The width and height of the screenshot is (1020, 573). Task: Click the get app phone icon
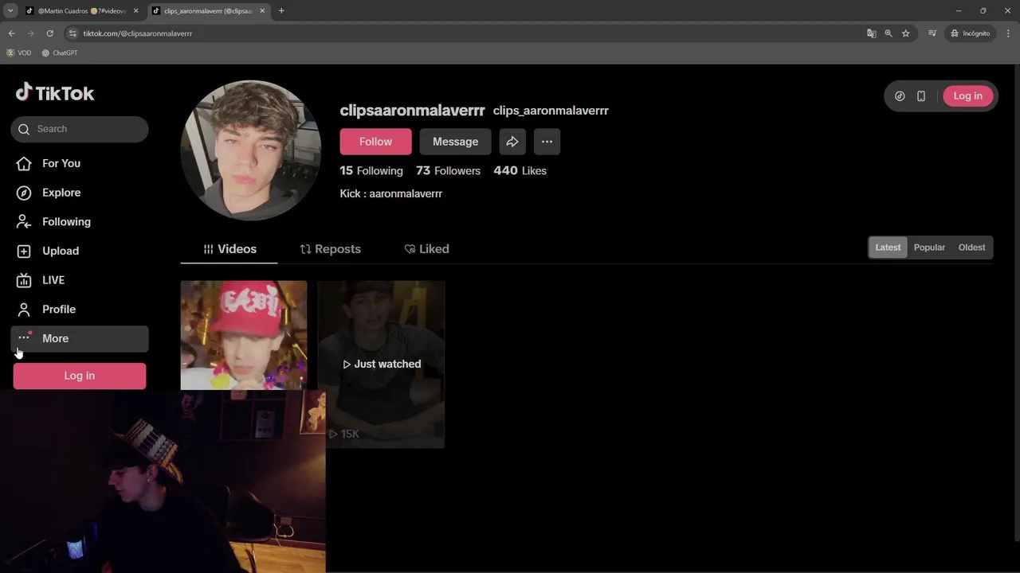click(921, 95)
